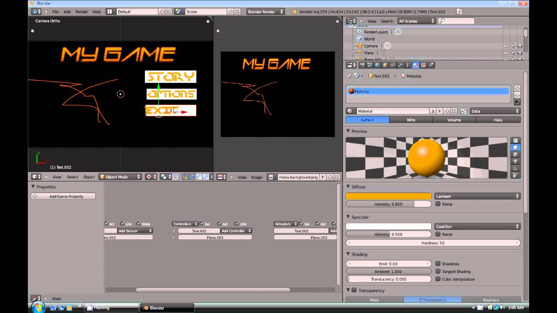Click the Mask transparency button
This screenshot has width=557, height=313.
(x=374, y=300)
